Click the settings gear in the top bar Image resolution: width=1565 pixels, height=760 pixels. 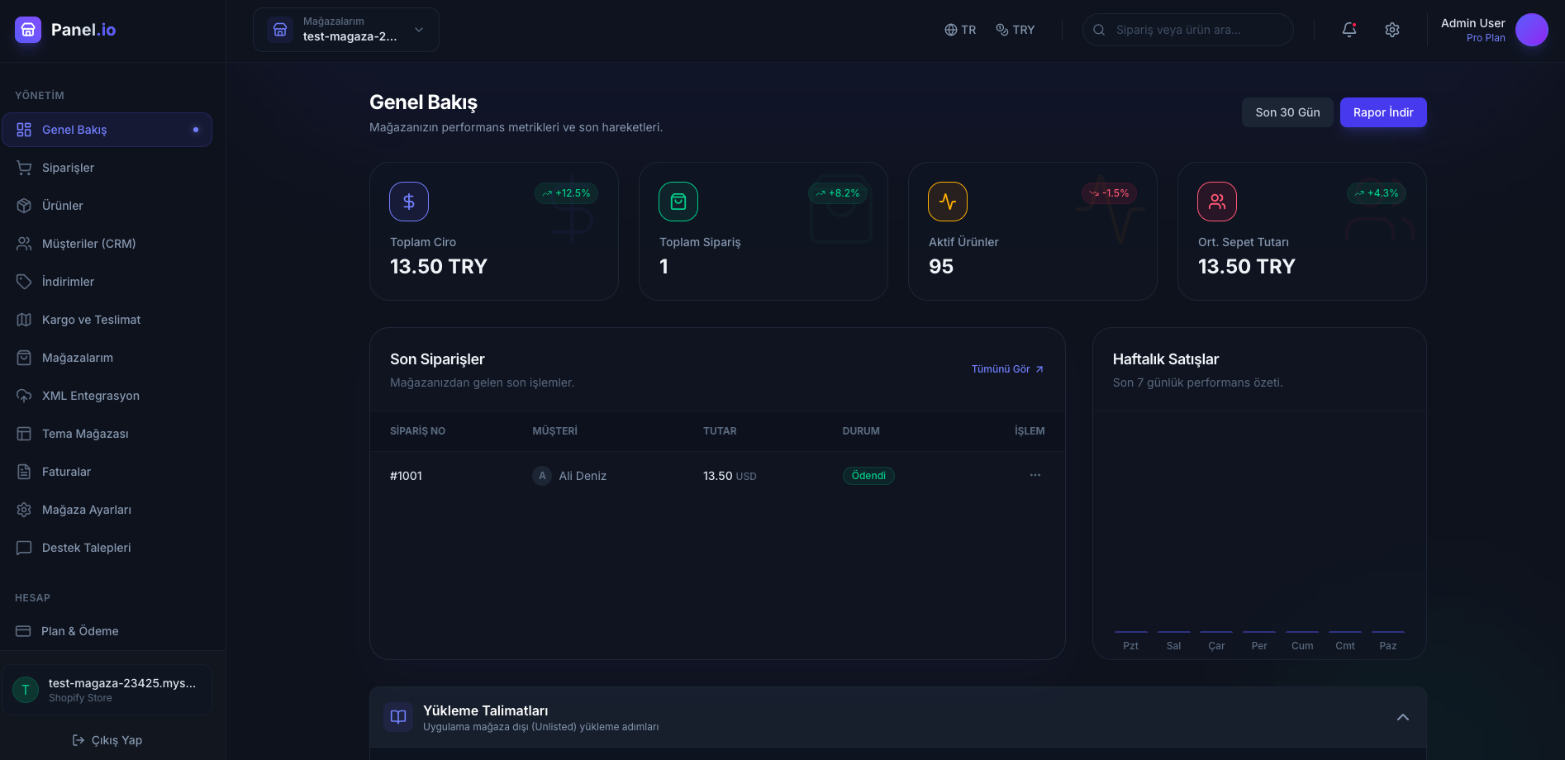click(1392, 29)
